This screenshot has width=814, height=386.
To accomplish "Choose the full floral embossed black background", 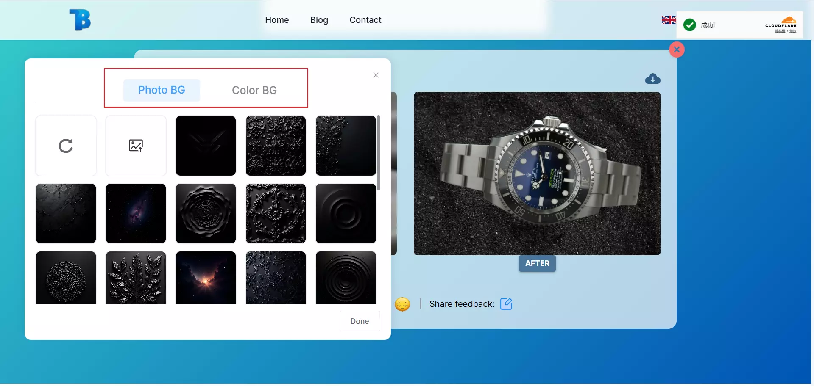I will tap(276, 146).
